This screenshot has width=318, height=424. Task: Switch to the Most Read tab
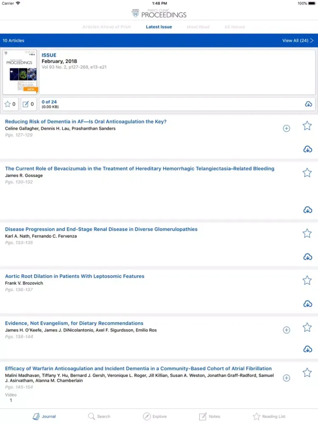tap(198, 27)
